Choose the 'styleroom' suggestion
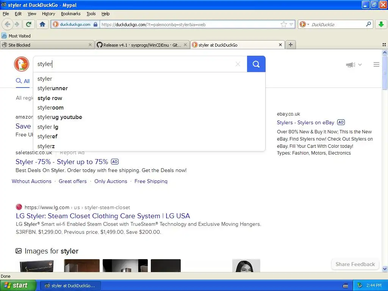 tap(149, 108)
